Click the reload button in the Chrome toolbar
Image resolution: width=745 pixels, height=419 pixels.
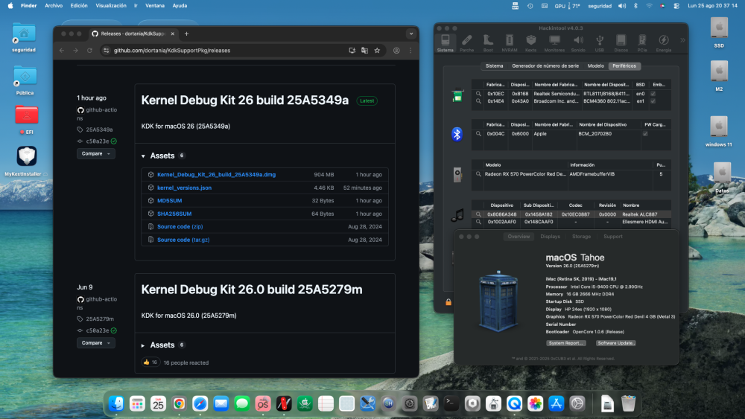coord(89,51)
